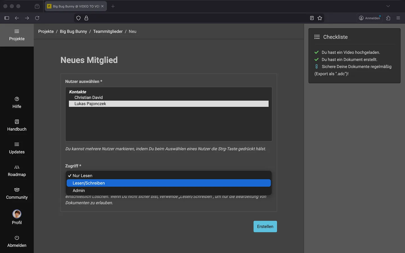Open the Roadmap road icon
The image size is (405, 253).
coord(17,167)
